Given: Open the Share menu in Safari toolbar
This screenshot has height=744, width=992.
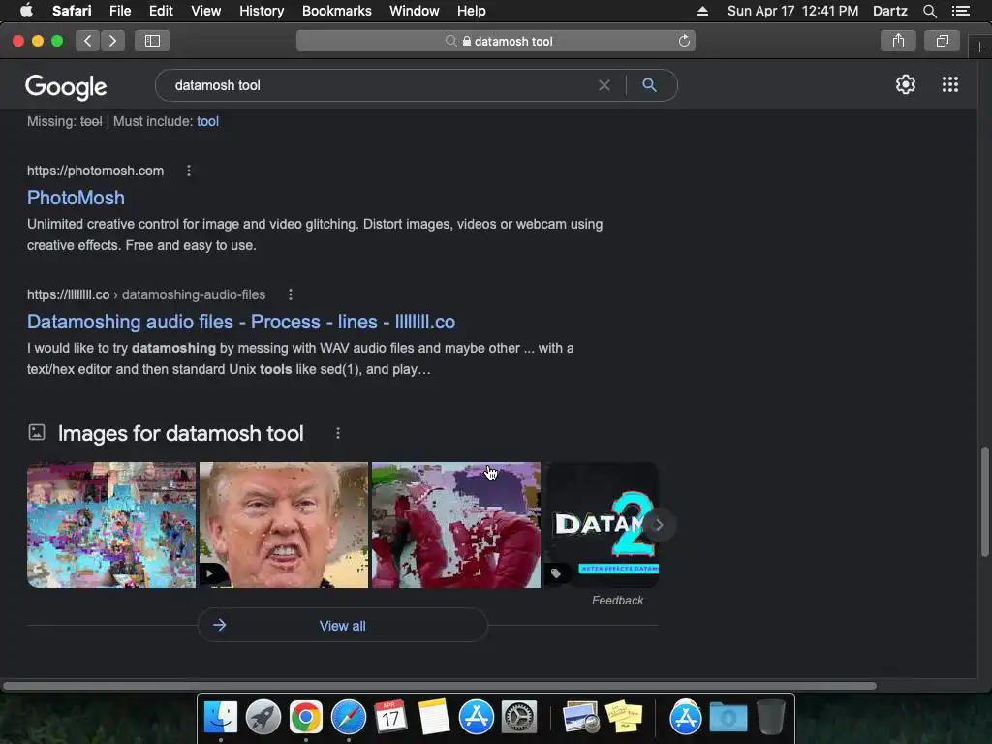Looking at the screenshot, I should (x=898, y=41).
